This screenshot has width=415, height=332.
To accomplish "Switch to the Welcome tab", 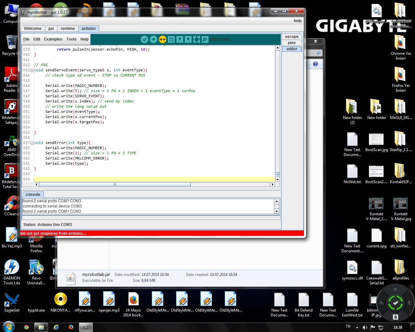I will click(x=33, y=29).
